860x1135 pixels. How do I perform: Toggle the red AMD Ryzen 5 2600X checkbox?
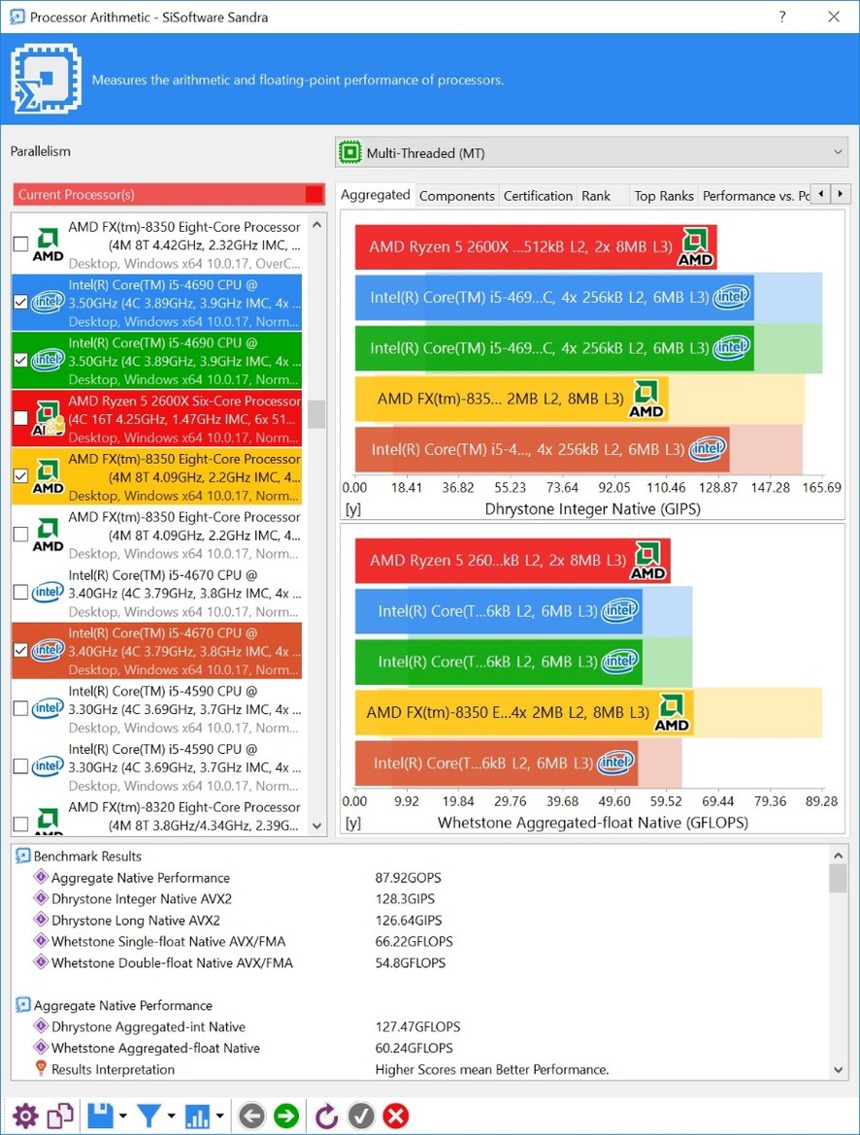21,418
